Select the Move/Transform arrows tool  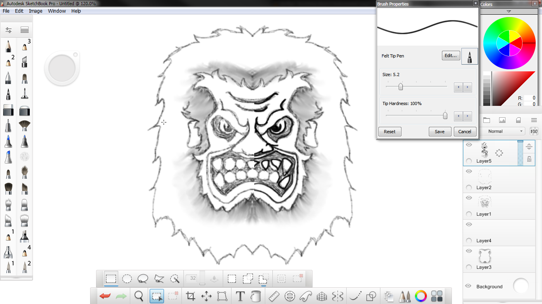coord(206,296)
